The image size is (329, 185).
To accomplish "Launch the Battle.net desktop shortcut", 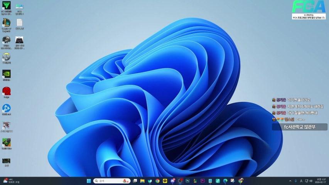I will point(7,108).
